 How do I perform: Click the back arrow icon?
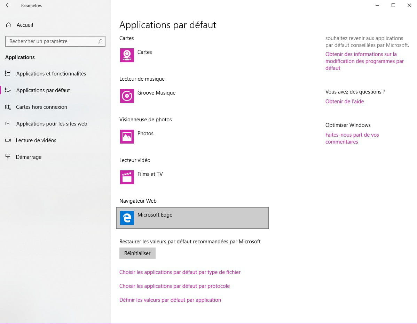pyautogui.click(x=8, y=5)
